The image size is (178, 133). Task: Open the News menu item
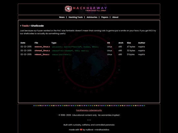(62, 17)
